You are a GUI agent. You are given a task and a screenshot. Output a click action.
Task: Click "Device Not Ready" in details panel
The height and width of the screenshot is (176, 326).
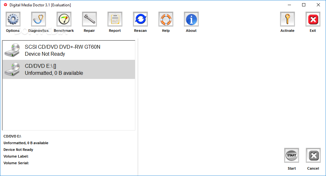(x=18, y=150)
